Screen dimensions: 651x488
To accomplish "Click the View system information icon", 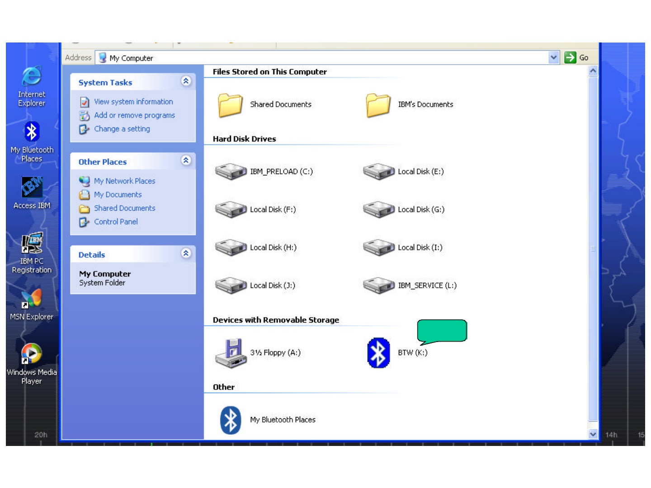I will pyautogui.click(x=85, y=102).
